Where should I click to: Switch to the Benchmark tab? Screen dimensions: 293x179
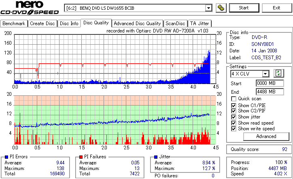pos(14,24)
